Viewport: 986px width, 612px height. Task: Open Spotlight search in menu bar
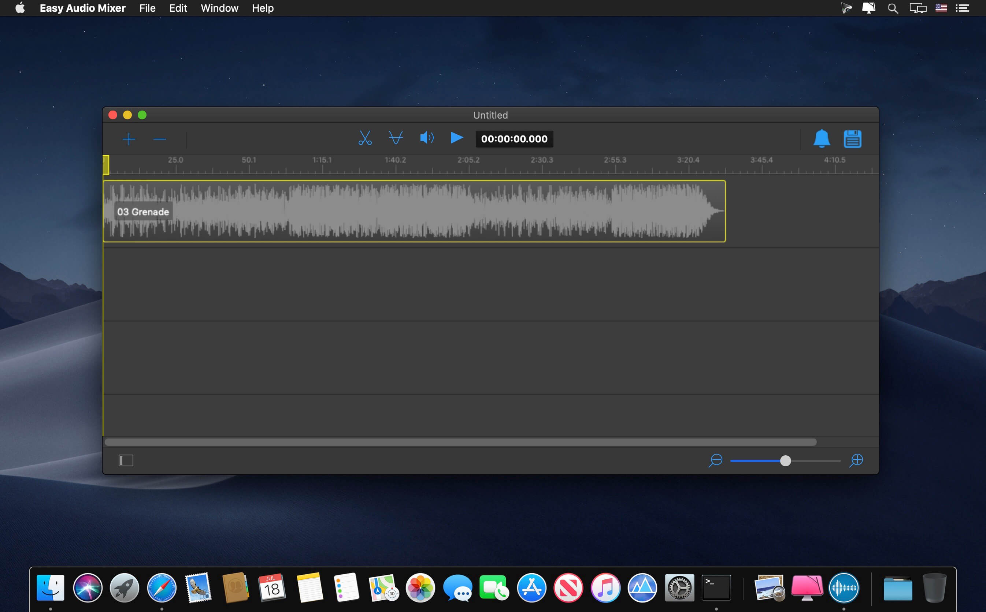pos(893,8)
